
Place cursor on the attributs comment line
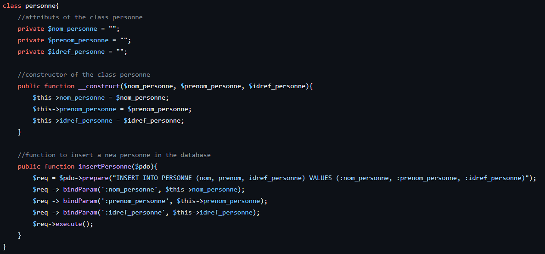click(80, 17)
